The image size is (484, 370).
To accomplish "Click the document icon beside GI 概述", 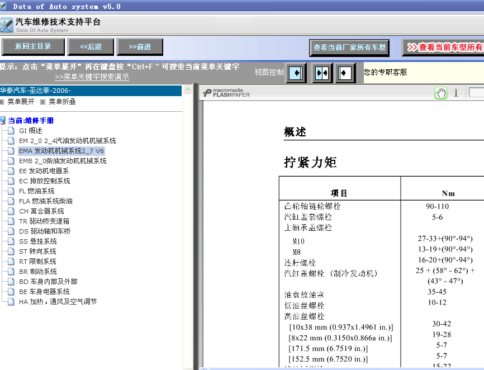I will point(11,131).
